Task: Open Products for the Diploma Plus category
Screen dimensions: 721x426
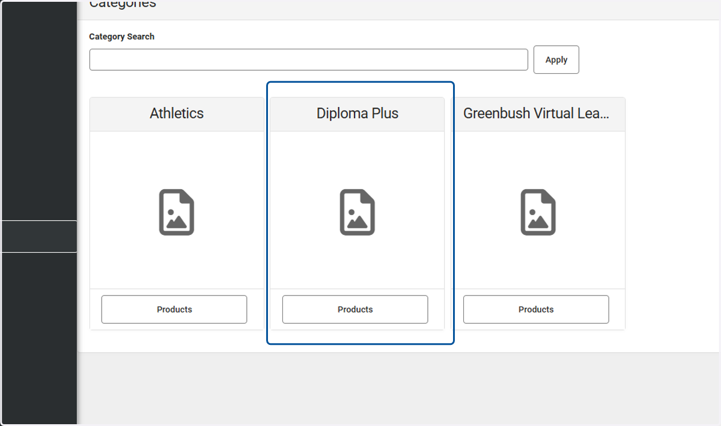Action: point(355,309)
